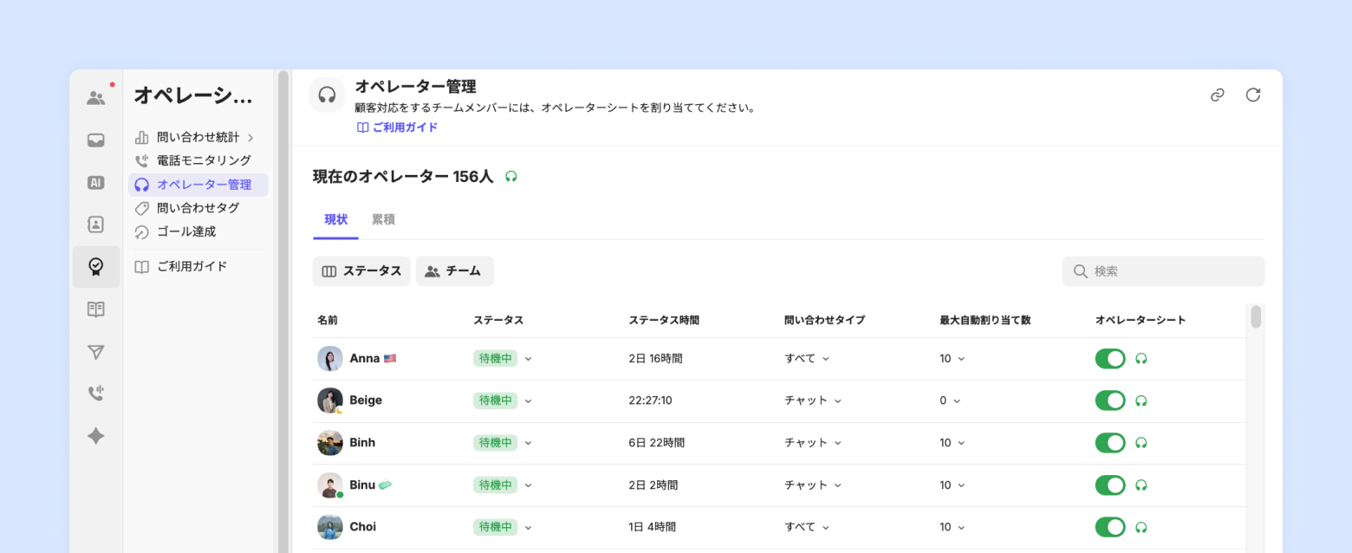Select 問い合わせタグ in the side menu
Image resolution: width=1352 pixels, height=553 pixels.
point(198,208)
